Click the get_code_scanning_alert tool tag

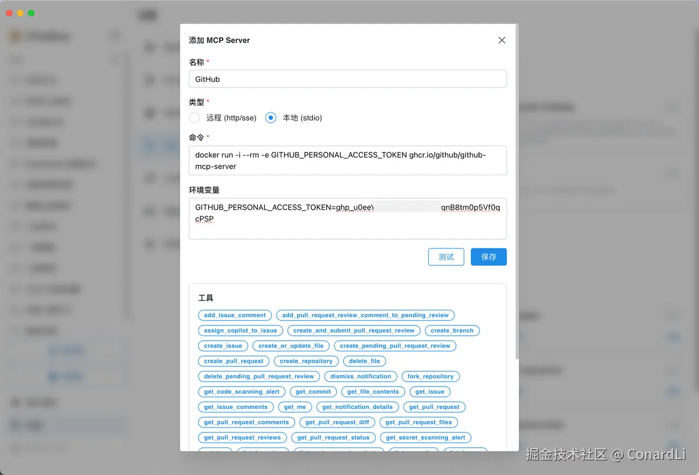tap(241, 391)
